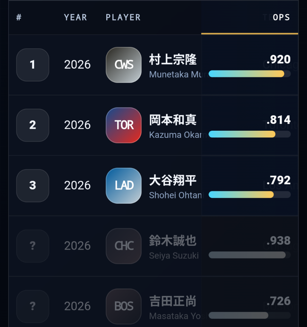Sort by the OPS column header
This screenshot has height=327, width=307.
[x=281, y=18]
